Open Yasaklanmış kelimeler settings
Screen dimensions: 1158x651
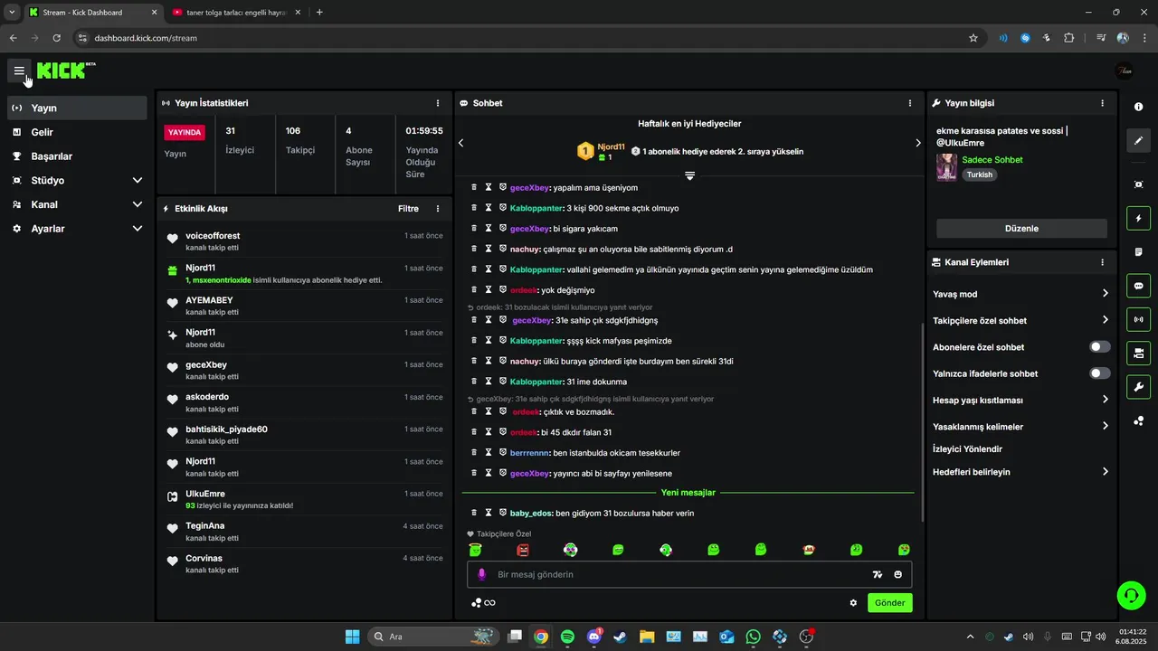(1021, 427)
